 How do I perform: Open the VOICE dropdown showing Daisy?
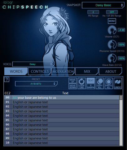(x=33, y=64)
